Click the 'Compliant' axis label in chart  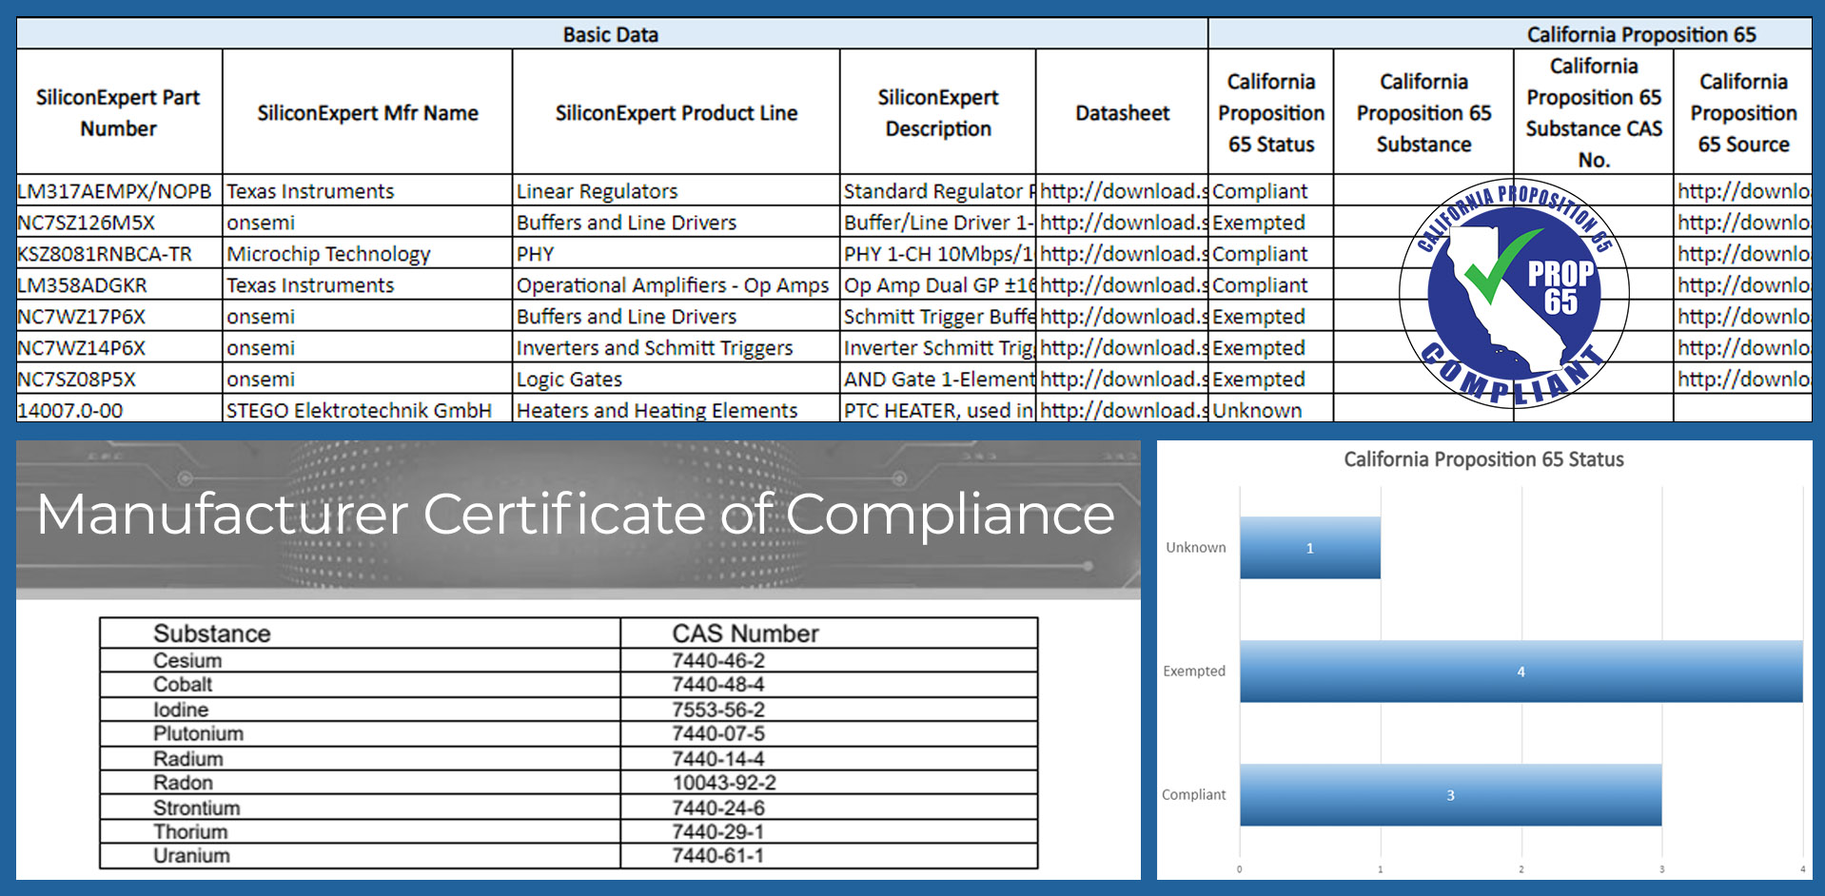1193,795
